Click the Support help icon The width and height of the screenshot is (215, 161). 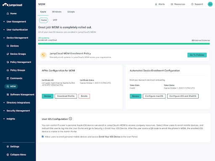coord(192,4)
